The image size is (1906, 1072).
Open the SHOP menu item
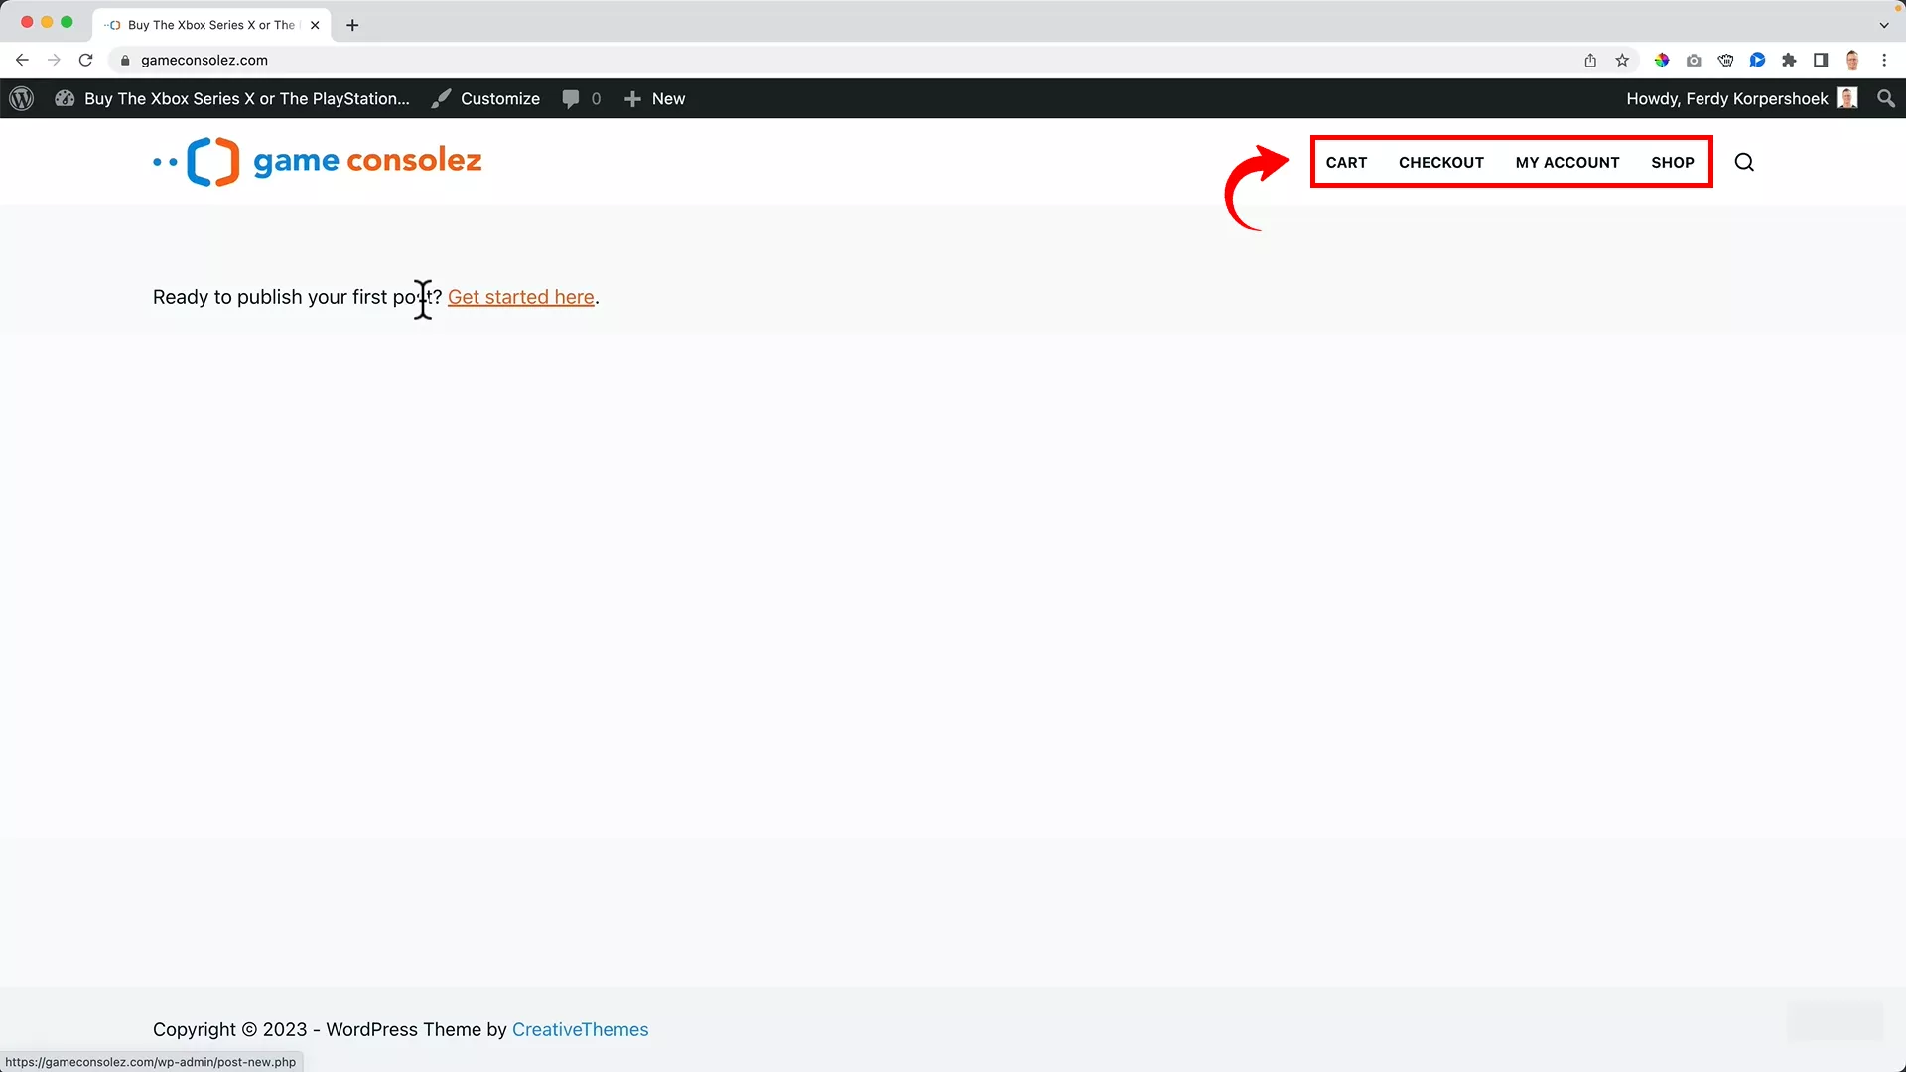[x=1673, y=162]
